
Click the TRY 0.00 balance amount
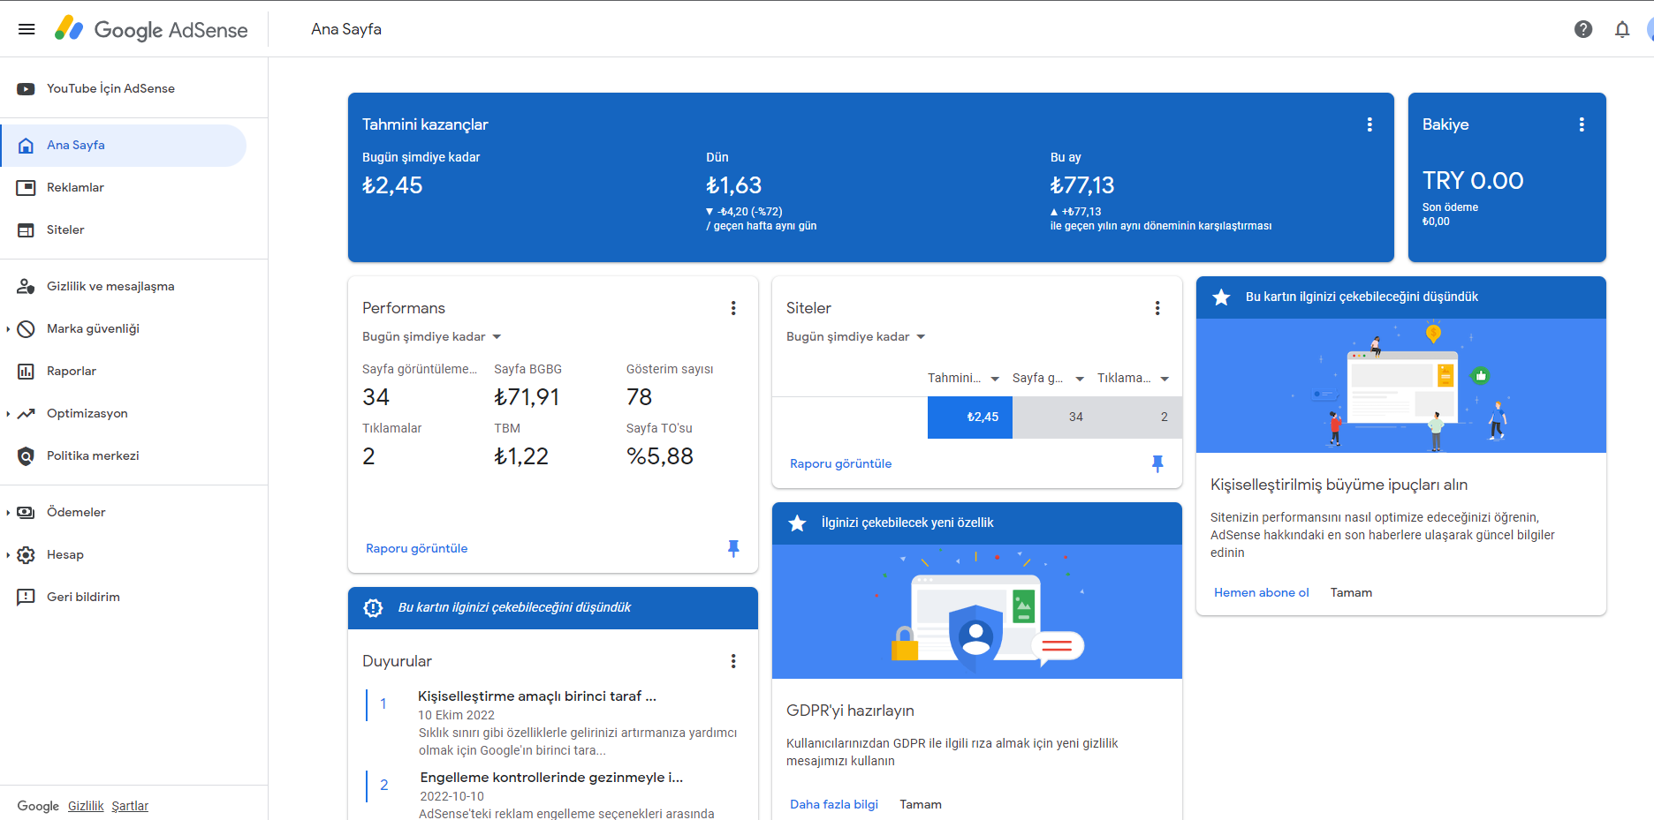[x=1473, y=181]
